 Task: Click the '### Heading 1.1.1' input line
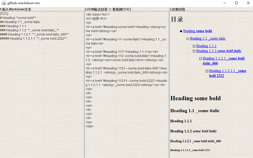[13, 26]
